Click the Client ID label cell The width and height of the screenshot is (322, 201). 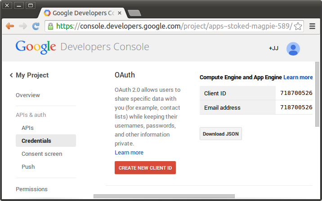(237, 93)
